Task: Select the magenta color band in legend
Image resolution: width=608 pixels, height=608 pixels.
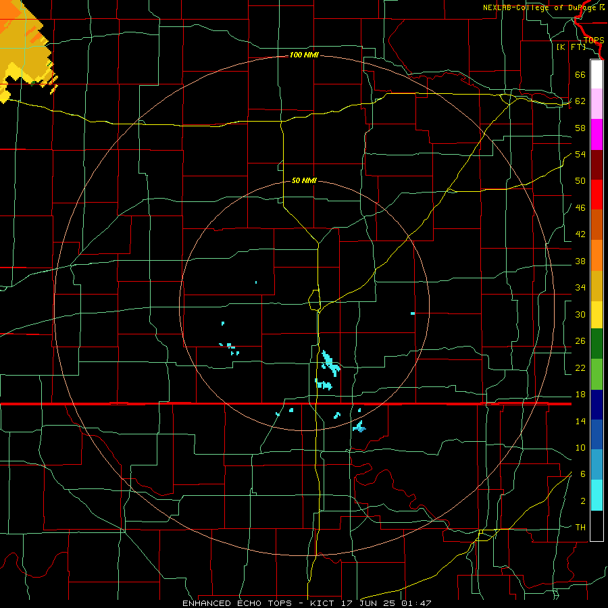Action: 597,134
